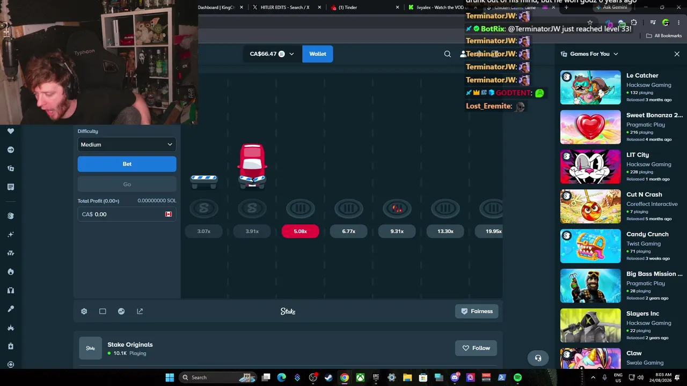Open the slots 777 icon in sidebar
This screenshot has height=386, width=687.
(x=11, y=253)
